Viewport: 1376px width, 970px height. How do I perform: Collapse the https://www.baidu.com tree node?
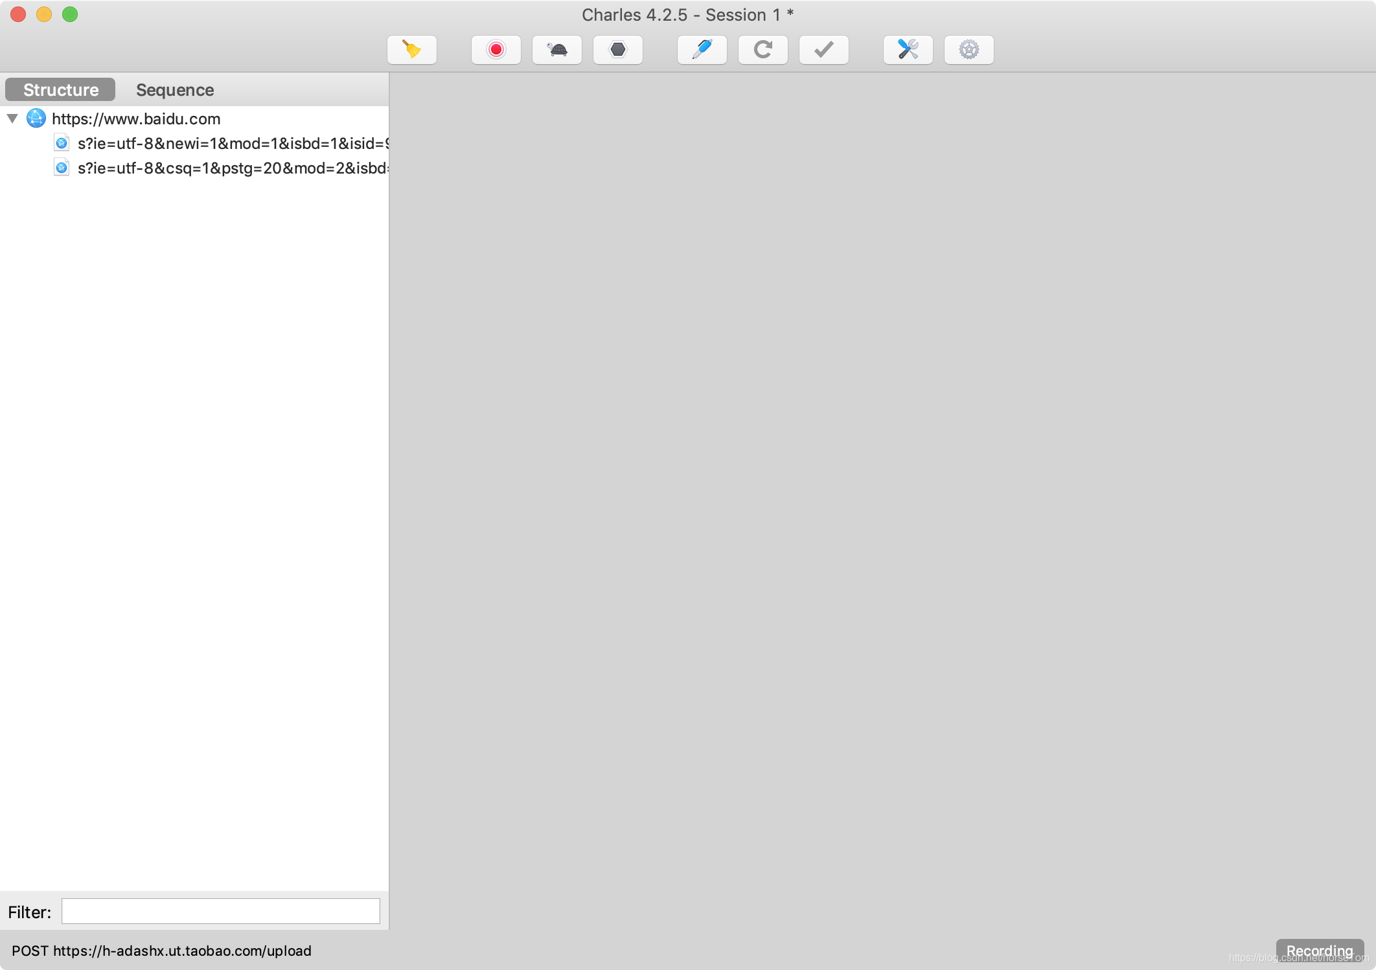click(12, 118)
